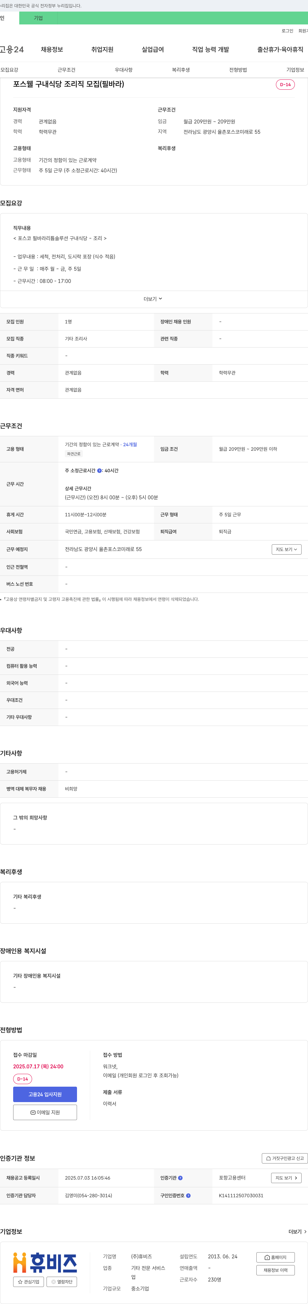Expand 지도 보기 for 근무 예정지

pos(286,549)
